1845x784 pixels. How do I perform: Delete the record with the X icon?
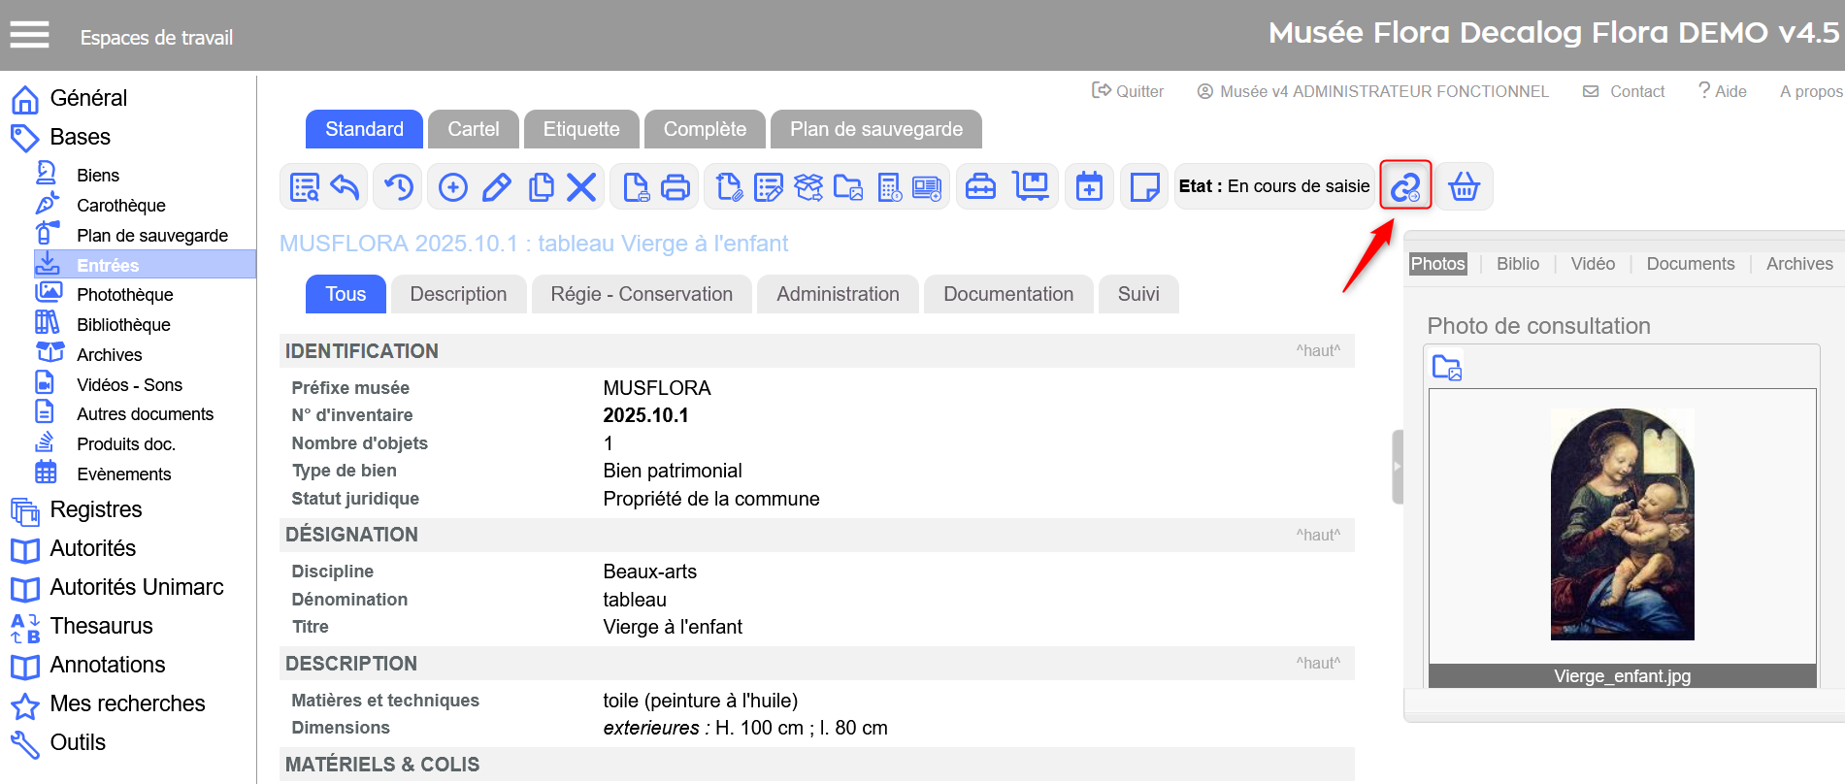click(581, 186)
